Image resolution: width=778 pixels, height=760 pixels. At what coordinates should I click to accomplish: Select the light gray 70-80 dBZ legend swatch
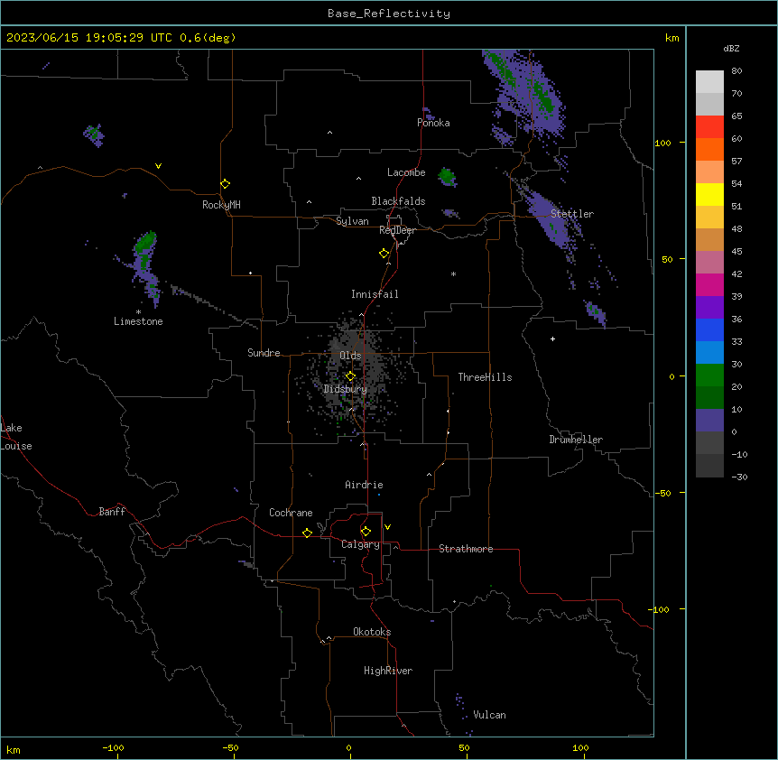pyautogui.click(x=709, y=82)
